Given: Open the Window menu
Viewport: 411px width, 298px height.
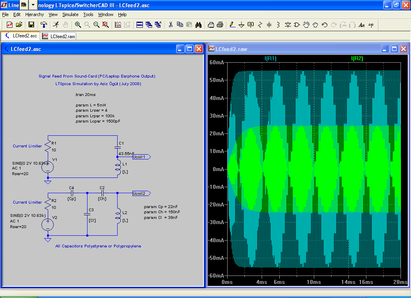Looking at the screenshot, I should point(106,14).
